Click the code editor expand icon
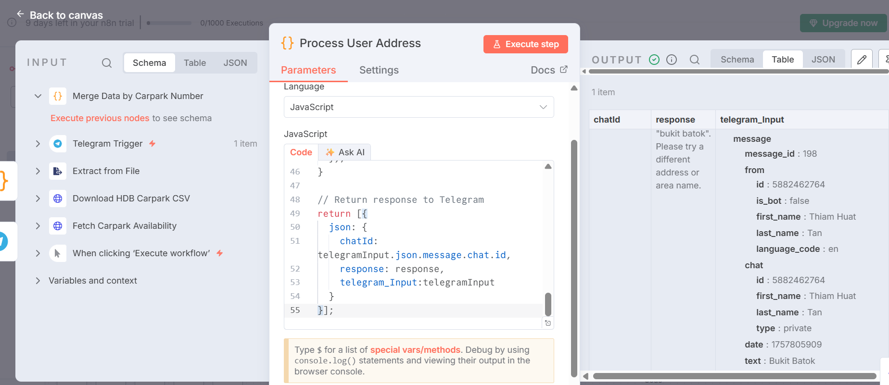 click(x=548, y=323)
